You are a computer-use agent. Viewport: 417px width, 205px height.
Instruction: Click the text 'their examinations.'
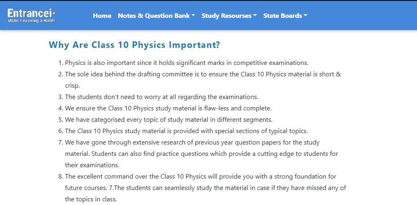click(92, 165)
